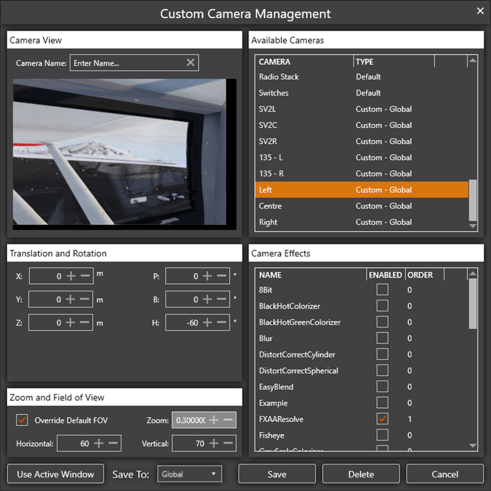Enable the Fisheye effect
This screenshot has height=491, width=491.
tap(382, 435)
